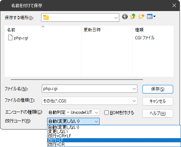Click the folder icon in the location box
The image size is (181, 147).
pos(46,17)
